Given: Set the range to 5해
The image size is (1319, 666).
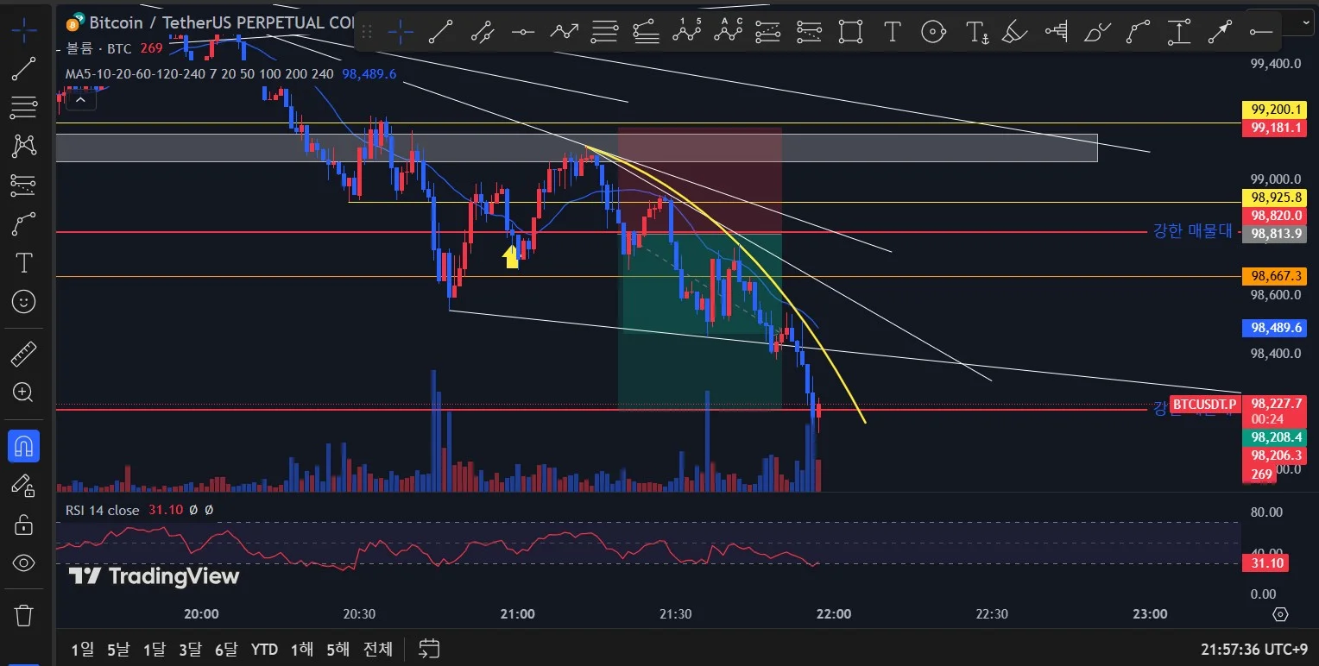Looking at the screenshot, I should 338,649.
